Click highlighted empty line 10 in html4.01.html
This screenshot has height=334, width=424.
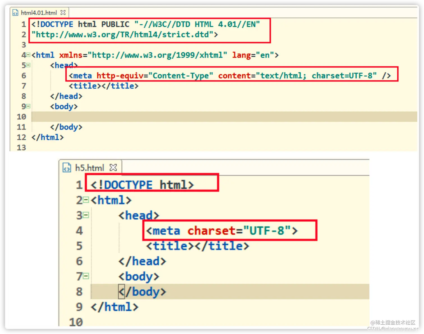224,117
